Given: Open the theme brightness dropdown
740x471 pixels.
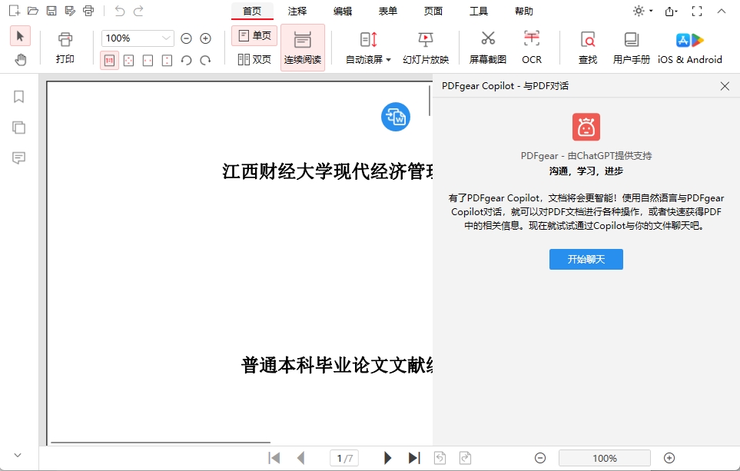Looking at the screenshot, I should click(649, 11).
